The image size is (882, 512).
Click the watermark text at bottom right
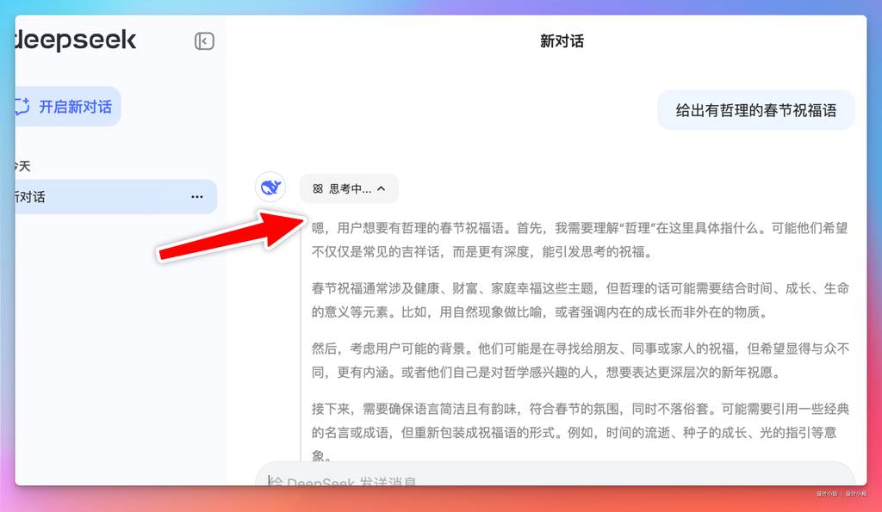pos(842,493)
